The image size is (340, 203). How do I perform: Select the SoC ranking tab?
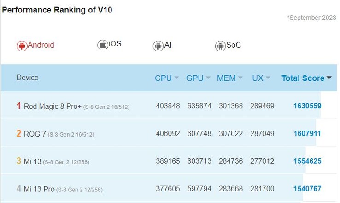[233, 45]
